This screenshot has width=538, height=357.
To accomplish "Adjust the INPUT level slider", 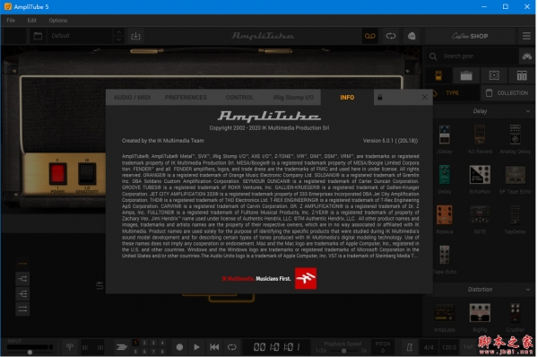I will (30, 352).
